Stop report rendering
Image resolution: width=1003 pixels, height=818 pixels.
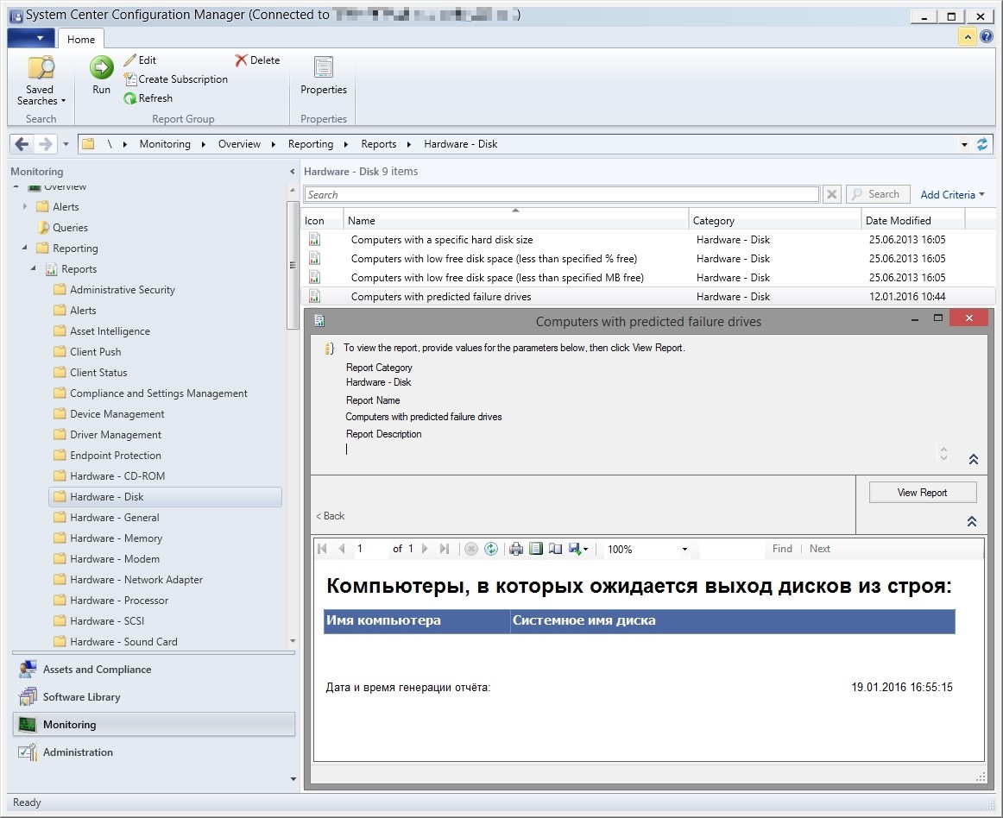click(471, 549)
